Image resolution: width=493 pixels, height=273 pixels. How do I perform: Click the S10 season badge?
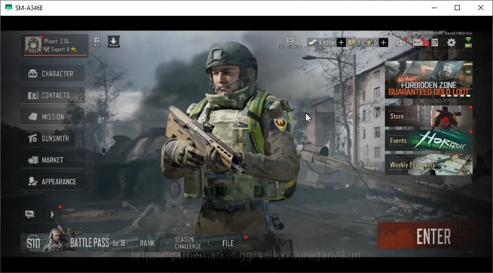tap(33, 243)
